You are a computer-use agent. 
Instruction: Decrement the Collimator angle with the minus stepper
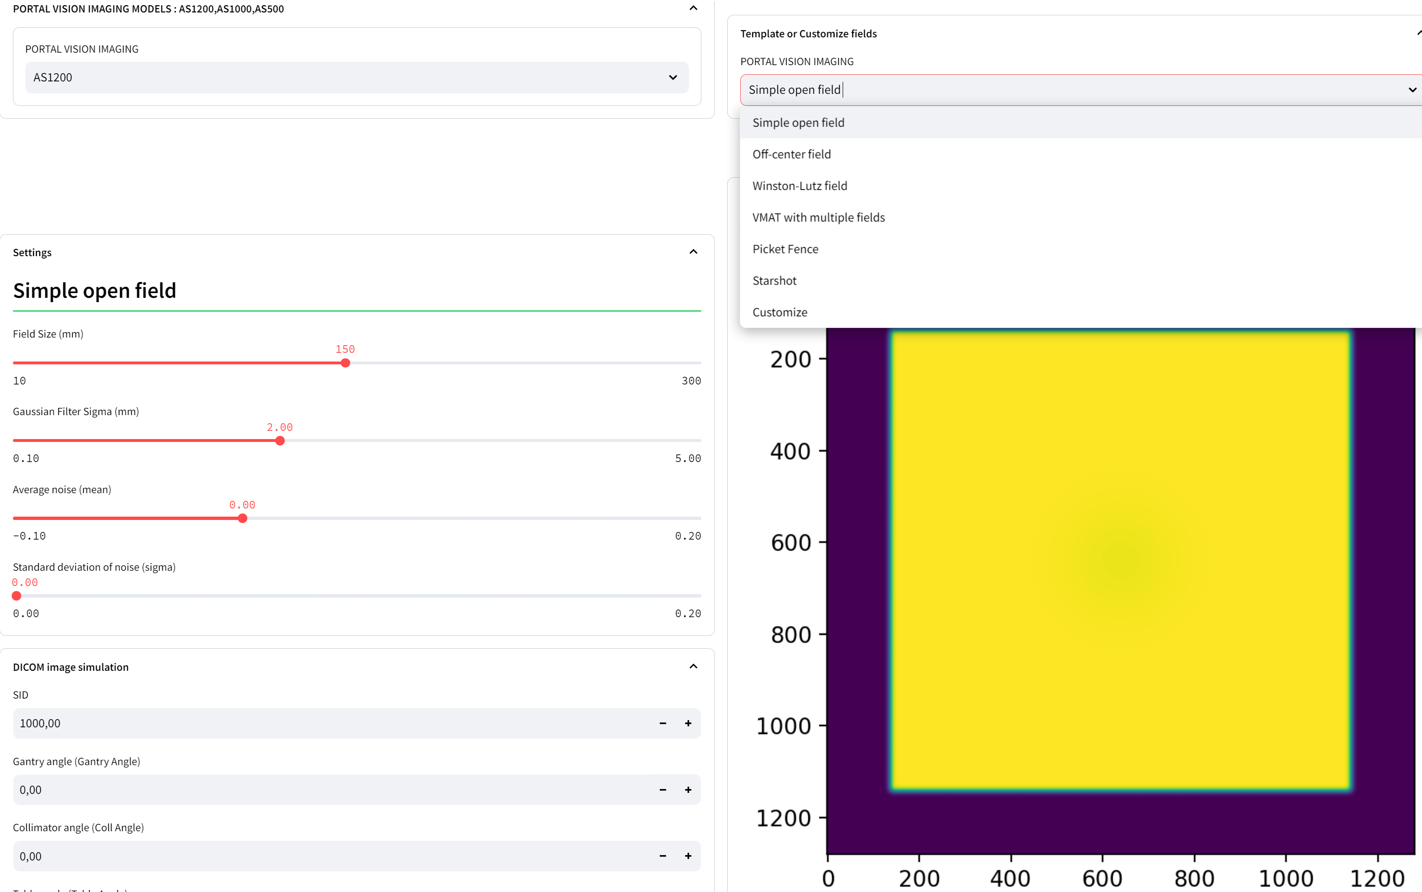coord(663,856)
